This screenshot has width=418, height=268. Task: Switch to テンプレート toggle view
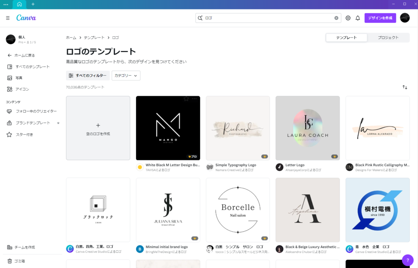[346, 38]
